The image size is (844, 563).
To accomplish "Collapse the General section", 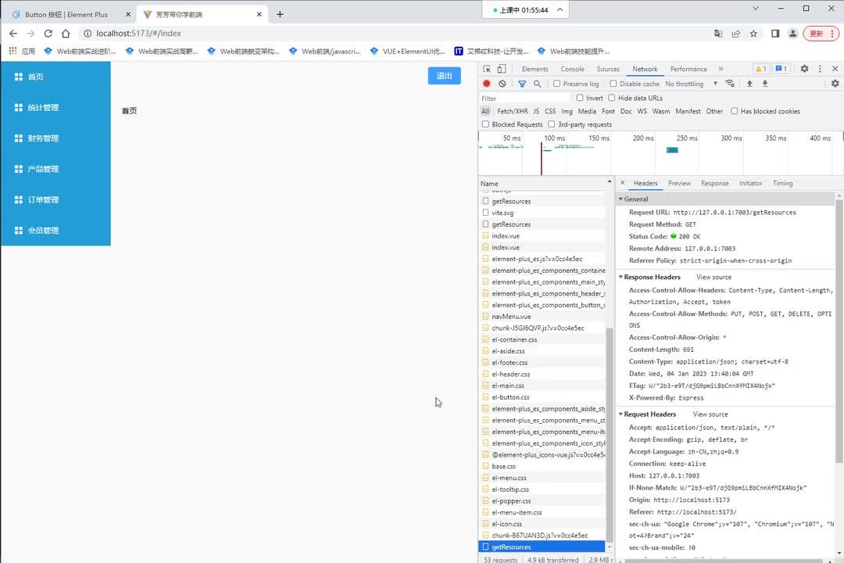I will [620, 199].
